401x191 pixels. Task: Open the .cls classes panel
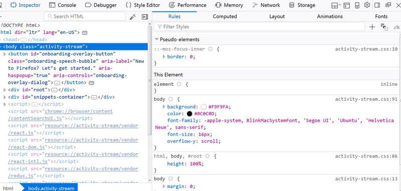(x=396, y=27)
